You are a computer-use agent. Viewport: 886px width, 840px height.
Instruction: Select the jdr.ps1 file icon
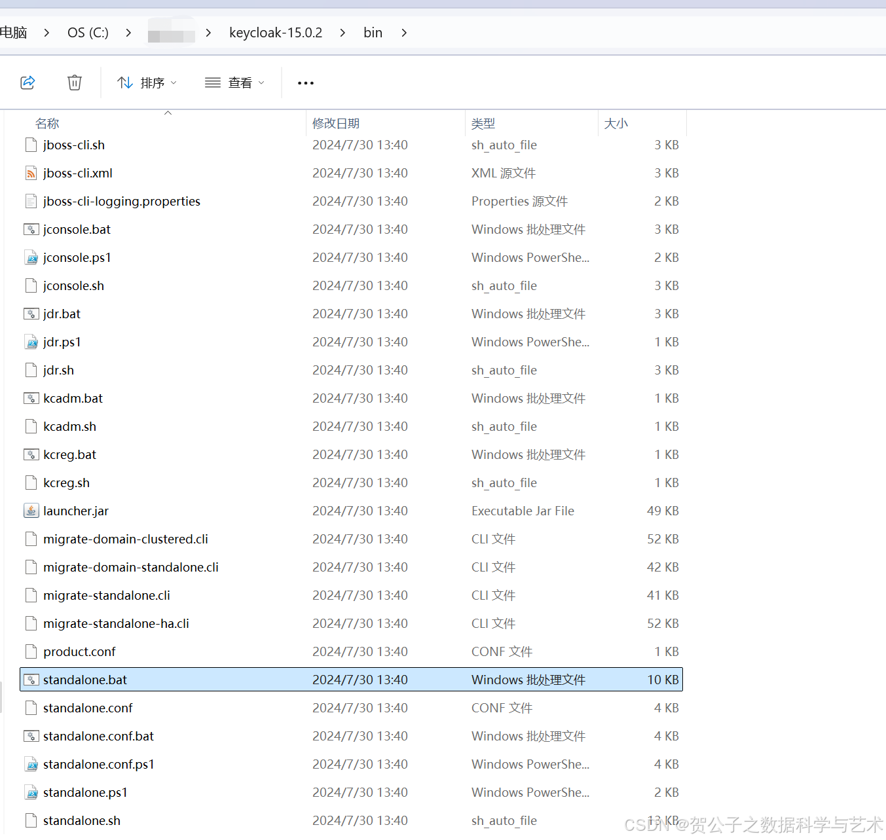tap(31, 342)
